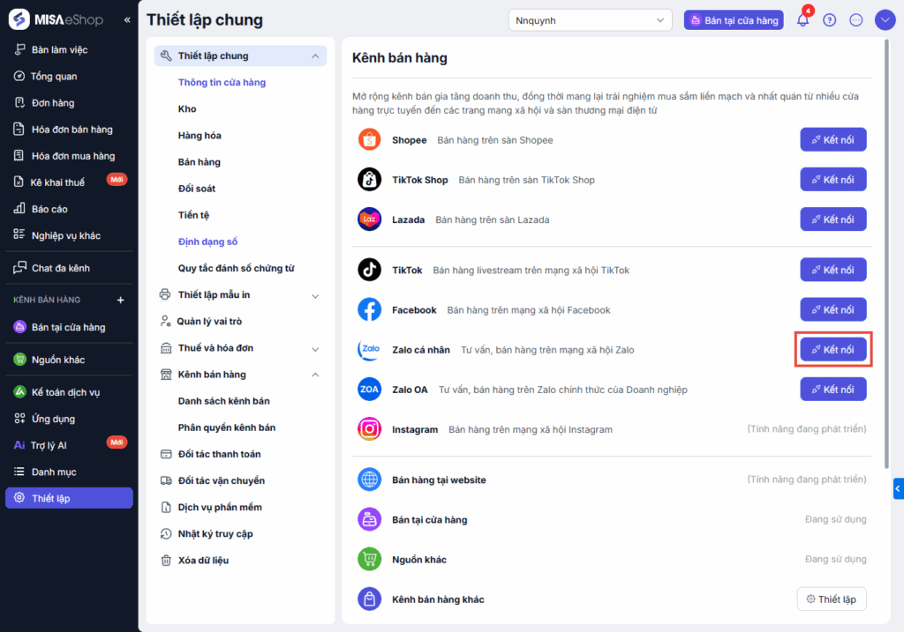Click the Lazada channel icon

(x=369, y=219)
